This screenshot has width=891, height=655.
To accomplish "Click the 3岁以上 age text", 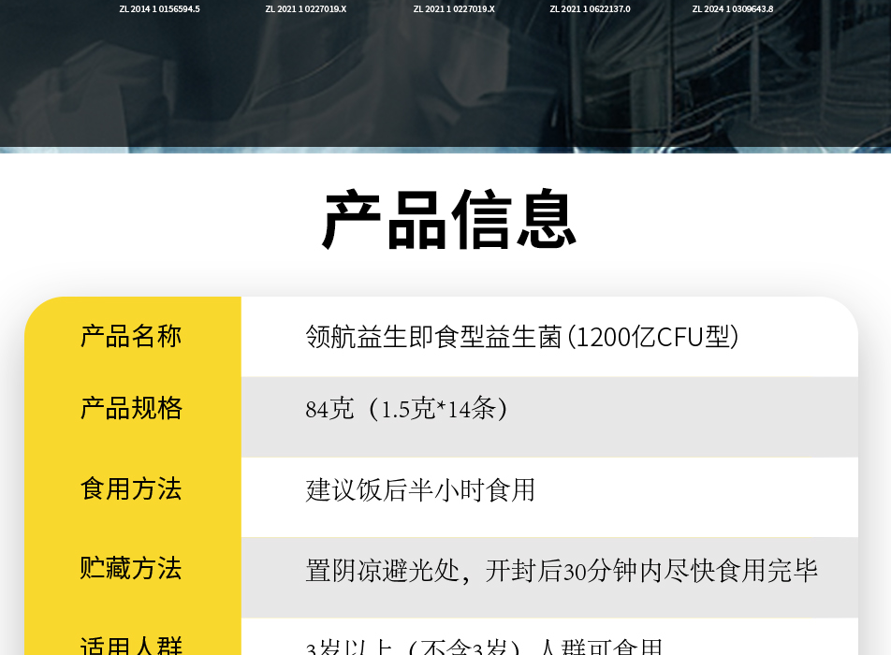I will (x=343, y=648).
